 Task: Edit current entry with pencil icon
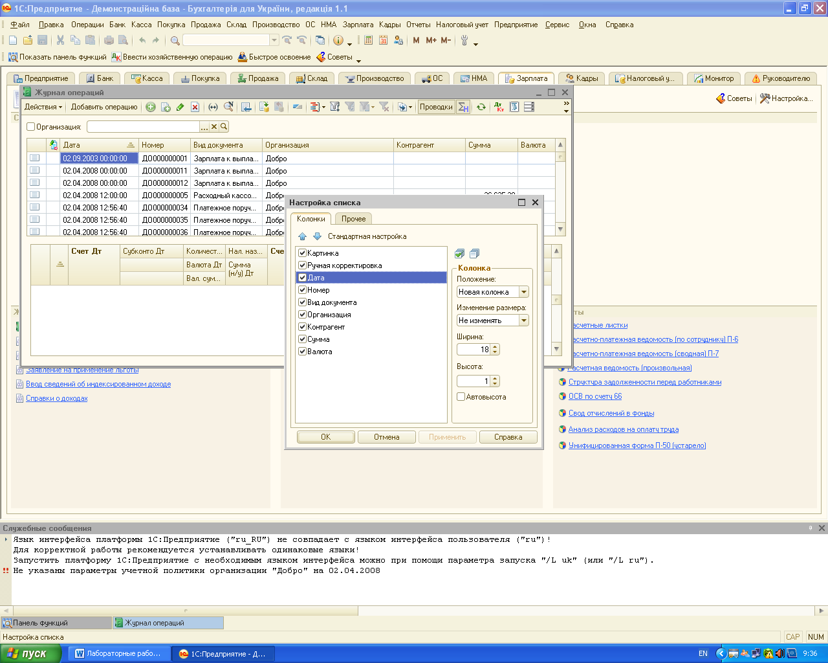tap(180, 107)
